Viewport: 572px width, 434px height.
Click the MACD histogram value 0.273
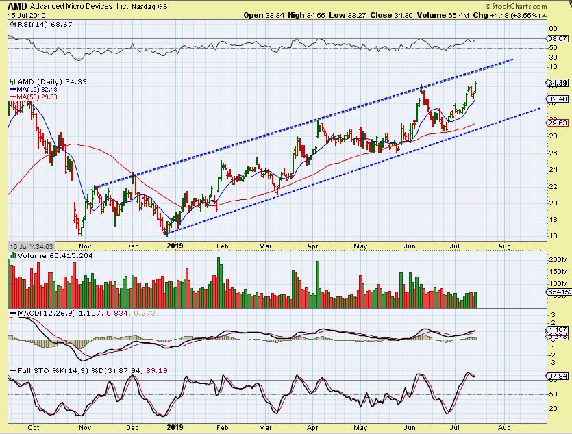145,313
